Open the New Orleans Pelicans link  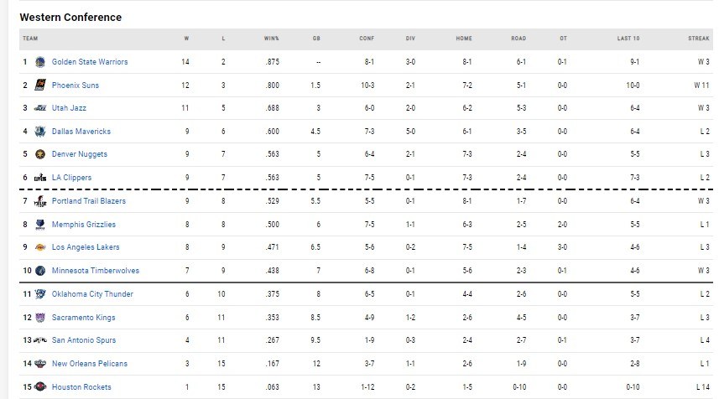click(x=90, y=364)
